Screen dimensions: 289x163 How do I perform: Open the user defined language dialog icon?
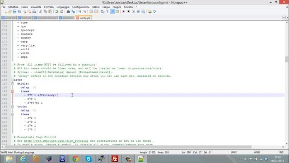pos(117,12)
